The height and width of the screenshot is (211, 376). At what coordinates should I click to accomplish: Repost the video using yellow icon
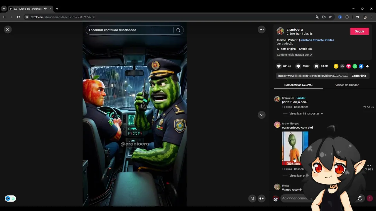tap(336, 66)
